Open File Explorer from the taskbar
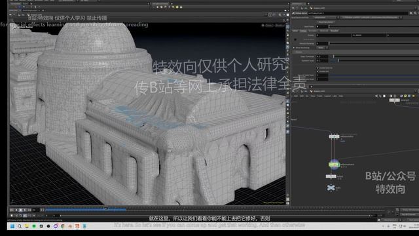Viewport: 419px width, 236px height. click(x=27, y=226)
